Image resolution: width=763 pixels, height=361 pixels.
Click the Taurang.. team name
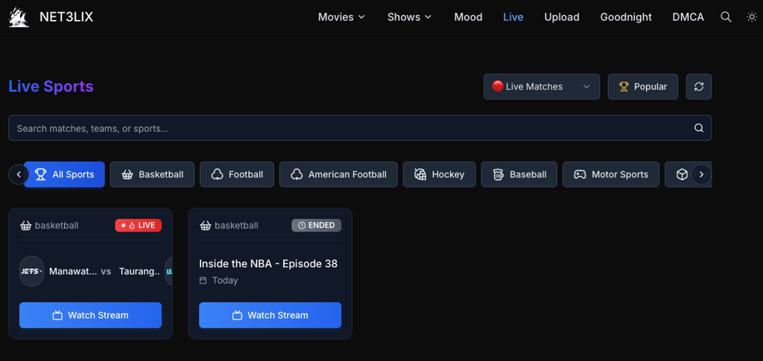139,271
